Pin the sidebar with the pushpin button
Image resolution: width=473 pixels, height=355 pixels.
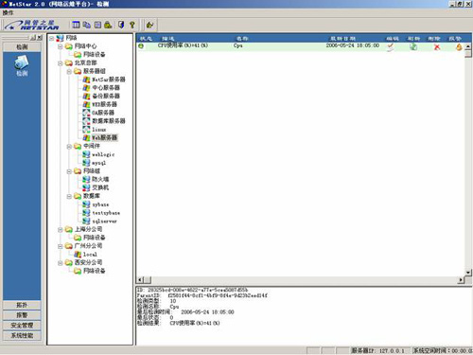[x=33, y=38]
